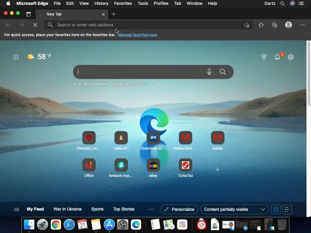
Task: Open the Favorites list icon
Action: tap(261, 25)
